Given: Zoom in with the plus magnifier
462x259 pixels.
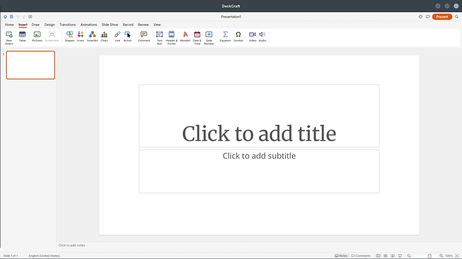Looking at the screenshot, I should click(441, 256).
